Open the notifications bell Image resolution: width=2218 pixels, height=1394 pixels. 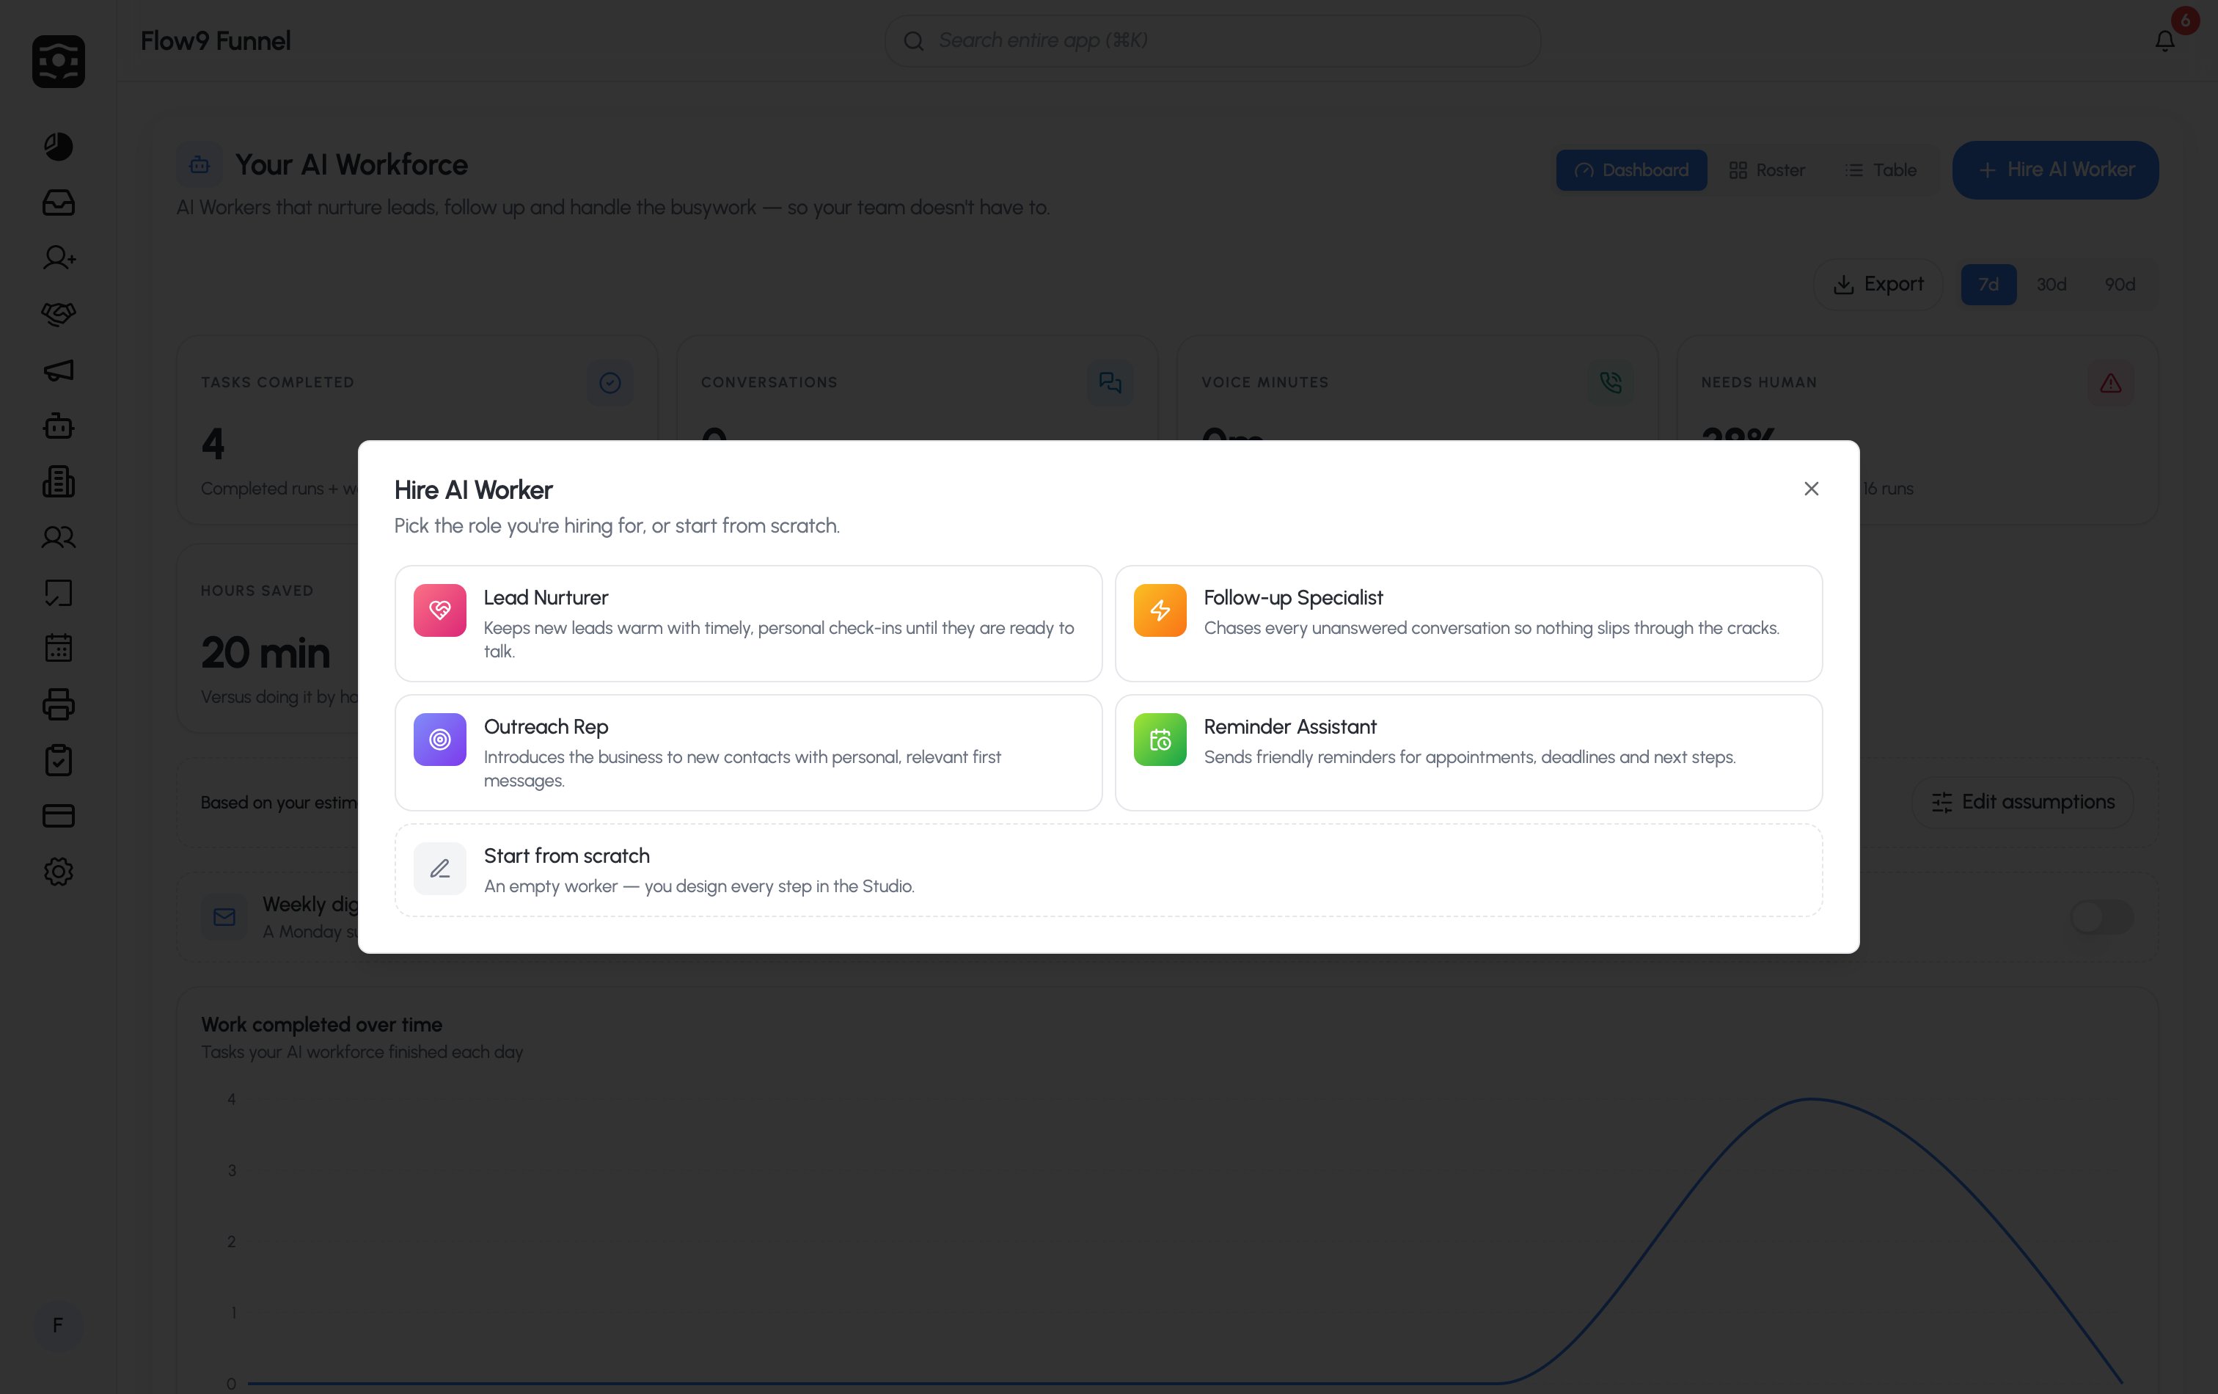[2164, 40]
